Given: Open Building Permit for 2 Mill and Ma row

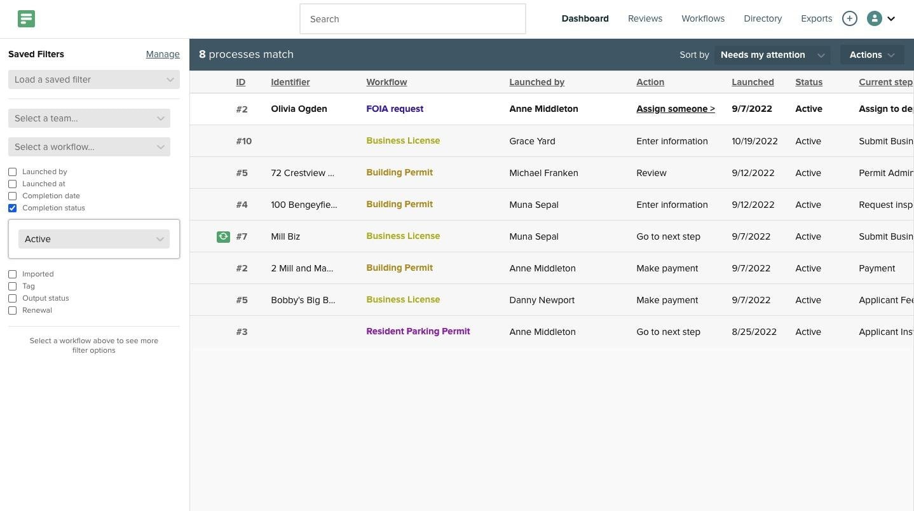Looking at the screenshot, I should (399, 268).
